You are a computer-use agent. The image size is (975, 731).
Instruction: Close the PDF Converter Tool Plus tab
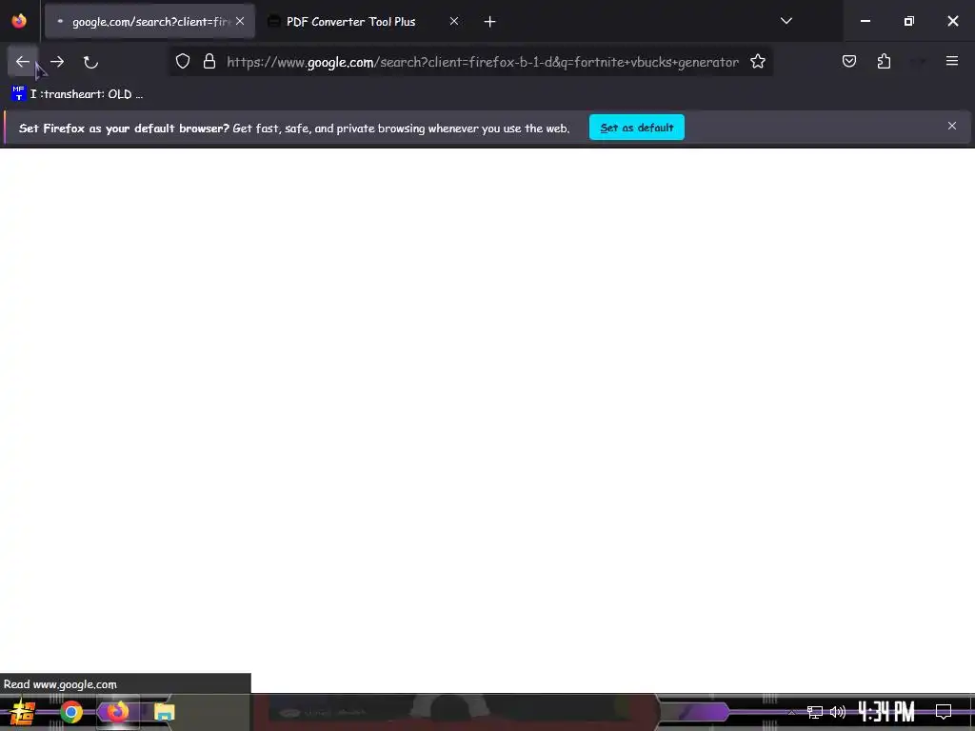click(454, 21)
